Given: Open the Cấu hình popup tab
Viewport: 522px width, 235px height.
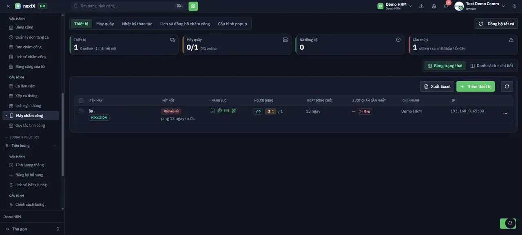Looking at the screenshot, I should tap(232, 24).
